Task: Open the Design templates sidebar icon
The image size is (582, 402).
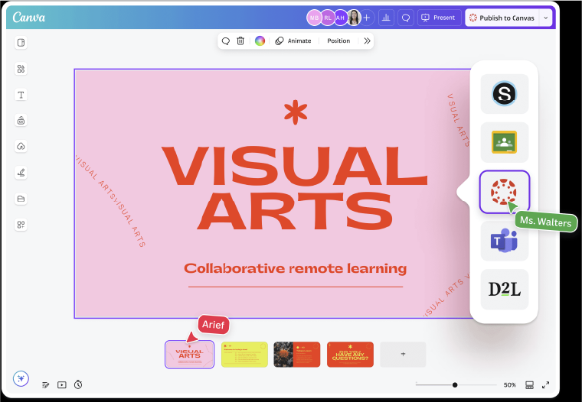Action: [21, 43]
